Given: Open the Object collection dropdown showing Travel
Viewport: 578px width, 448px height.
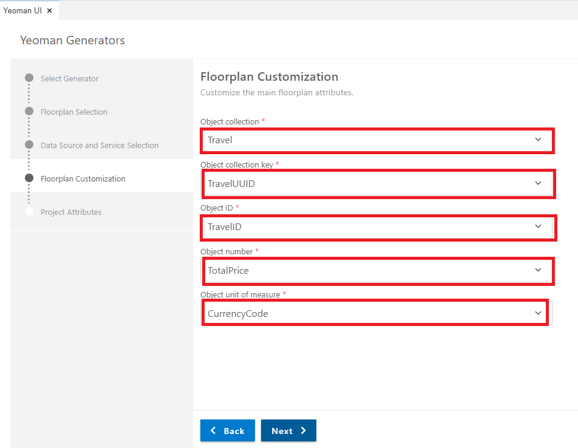Looking at the screenshot, I should 376,140.
